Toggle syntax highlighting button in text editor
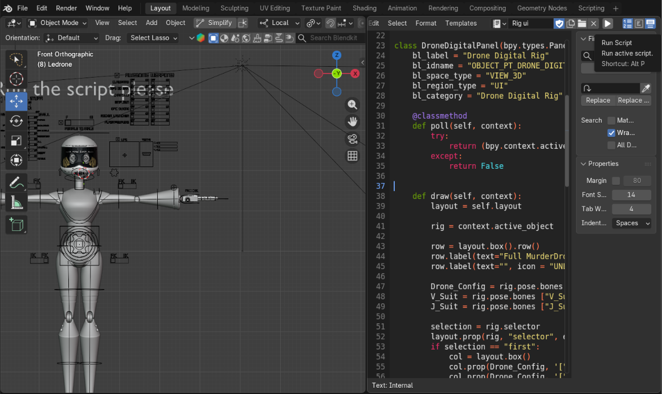 point(650,23)
